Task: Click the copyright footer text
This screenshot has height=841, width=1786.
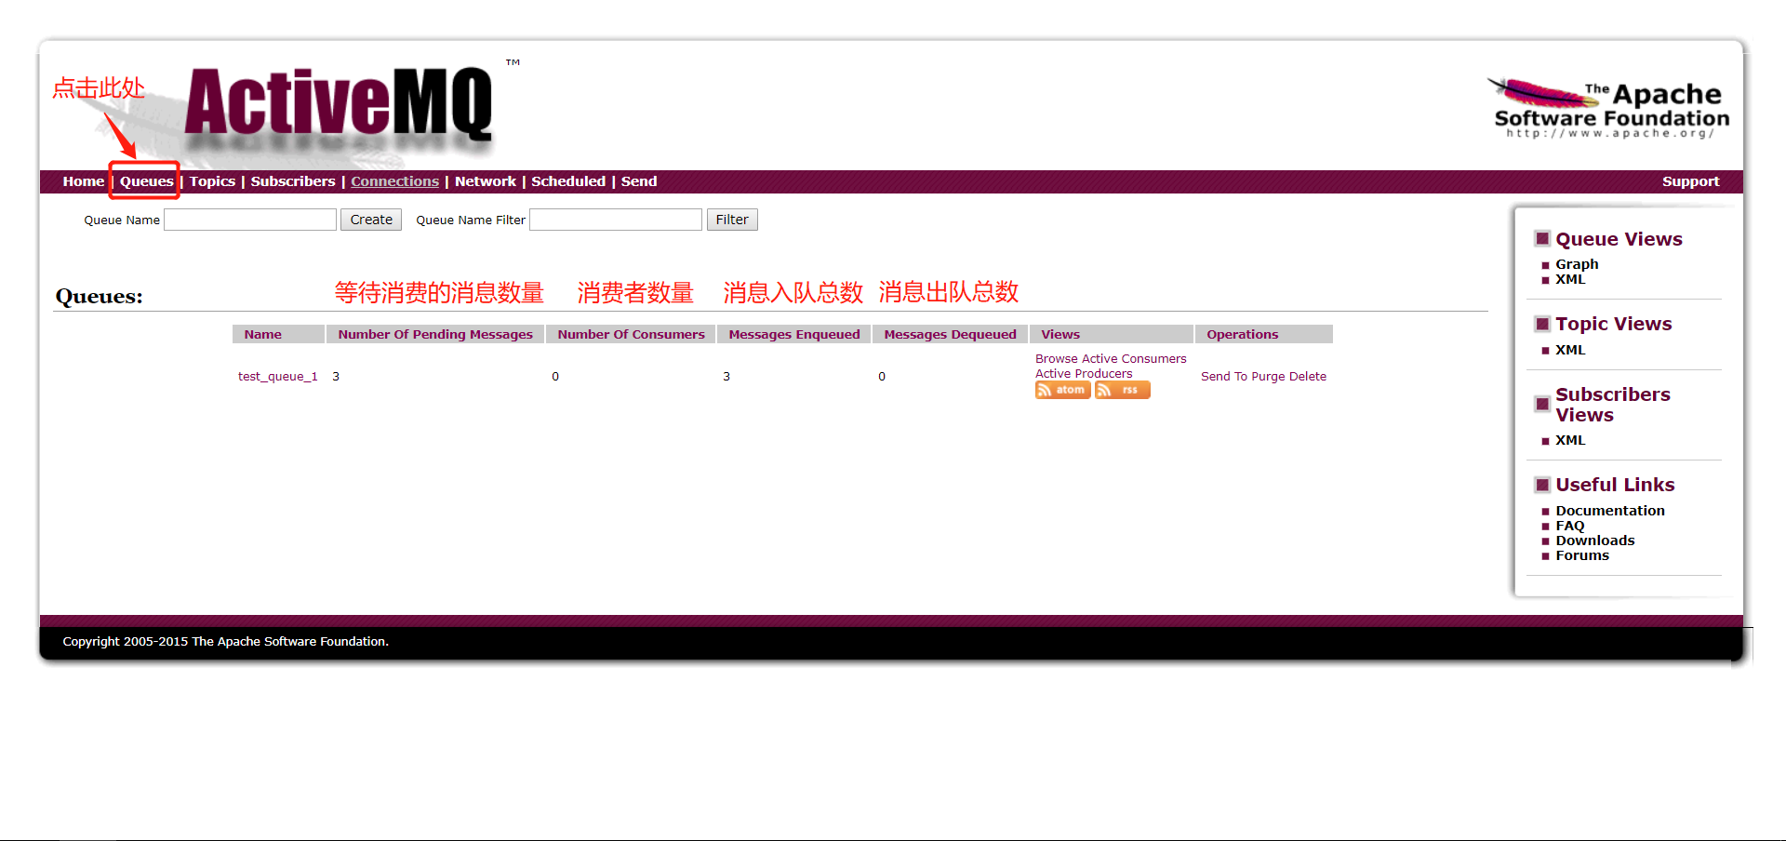Action: (225, 641)
